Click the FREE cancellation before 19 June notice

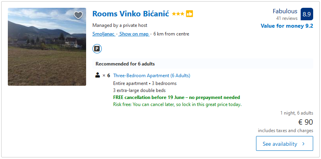pos(176,97)
